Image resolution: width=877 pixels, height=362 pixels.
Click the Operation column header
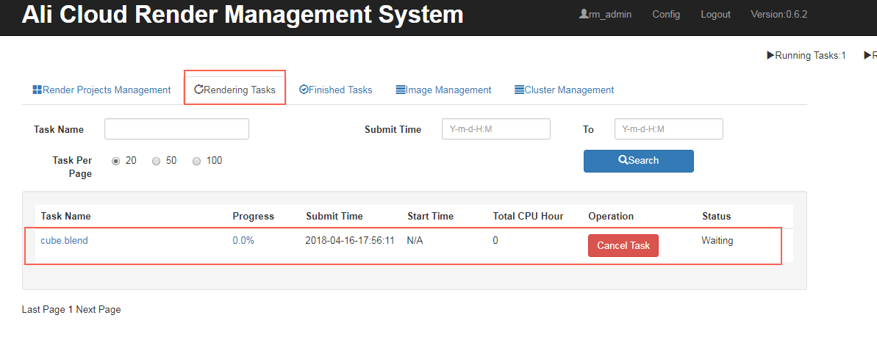[x=611, y=216]
